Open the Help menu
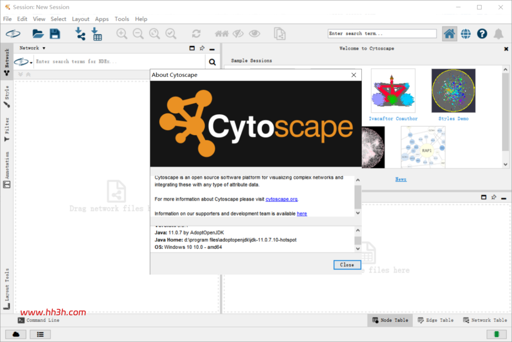Image resolution: width=512 pixels, height=342 pixels. (141, 19)
